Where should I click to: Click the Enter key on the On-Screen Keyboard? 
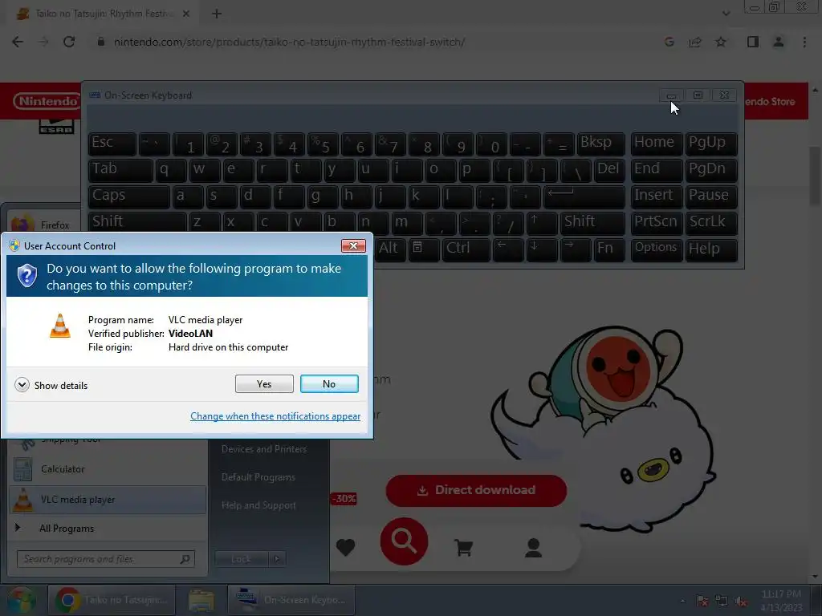pos(584,197)
